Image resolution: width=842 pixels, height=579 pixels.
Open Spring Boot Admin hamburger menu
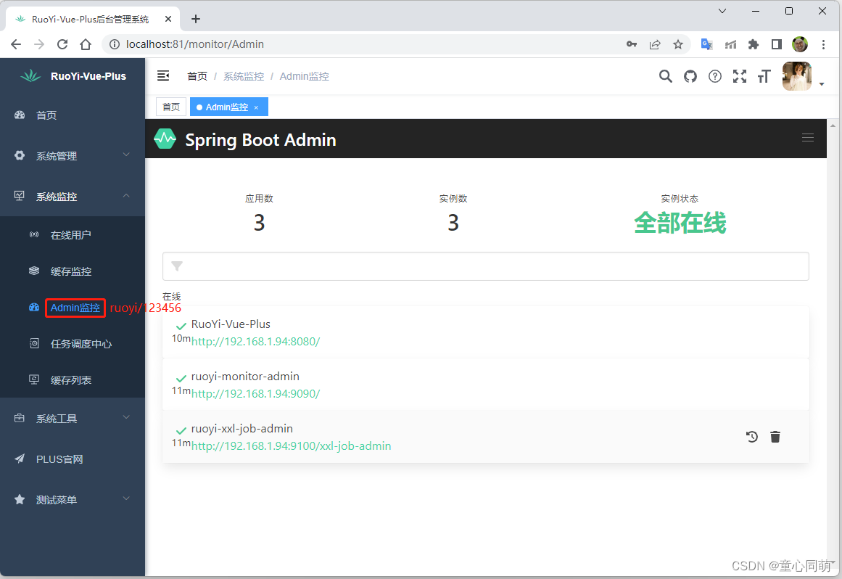click(808, 138)
